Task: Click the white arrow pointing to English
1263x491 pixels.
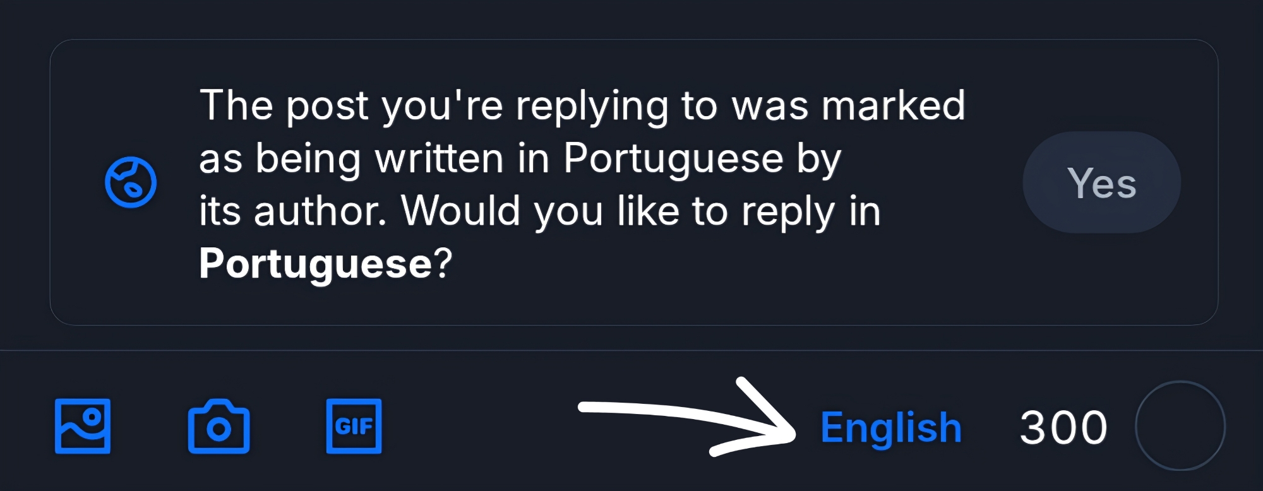Action: [x=688, y=417]
